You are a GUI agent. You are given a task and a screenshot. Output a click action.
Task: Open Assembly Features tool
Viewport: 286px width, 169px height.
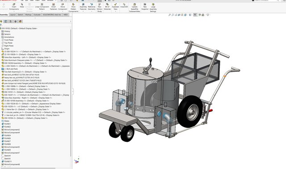click(x=83, y=7)
